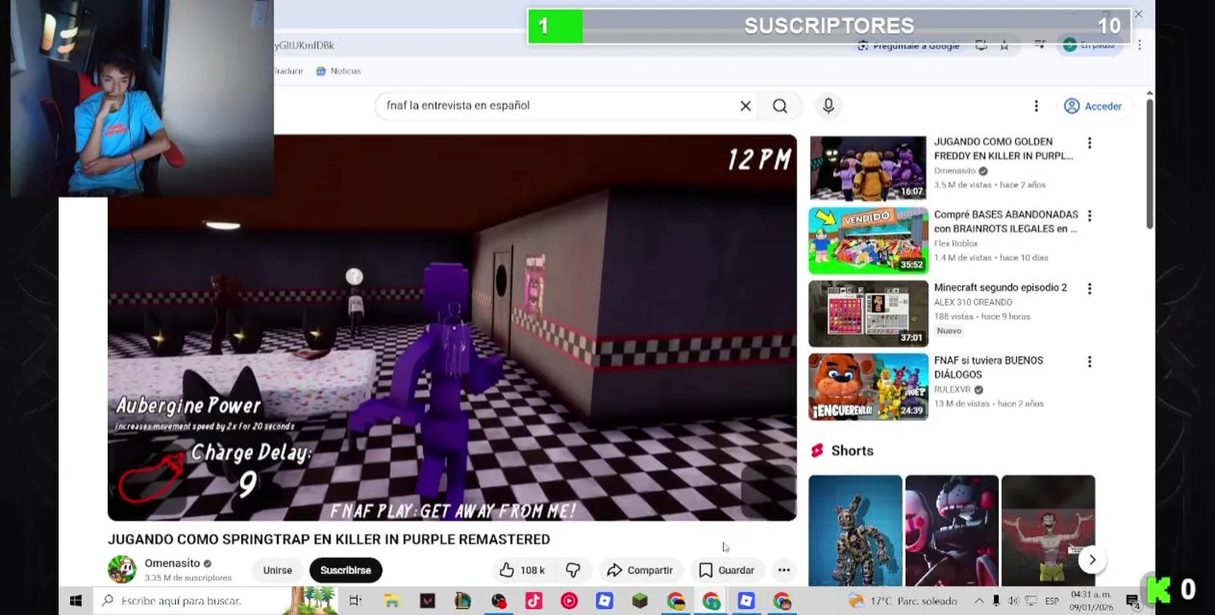The height and width of the screenshot is (615, 1215).
Task: Open volume speaker icon in tray
Action: coord(1013,601)
